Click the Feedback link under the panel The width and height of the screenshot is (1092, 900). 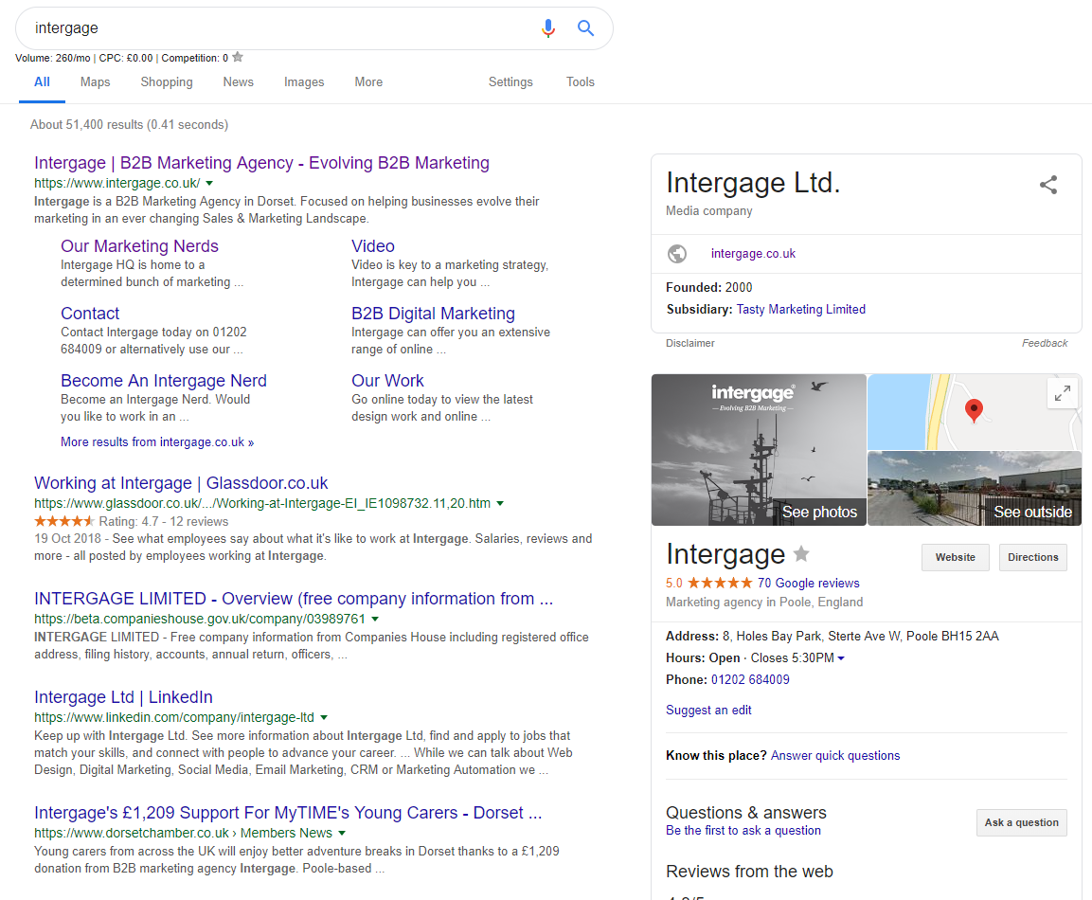tap(1044, 343)
